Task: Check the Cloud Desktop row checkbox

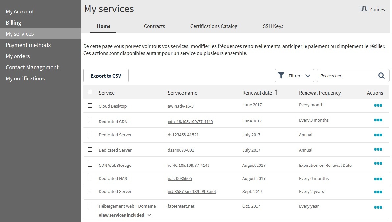Action: click(90, 106)
